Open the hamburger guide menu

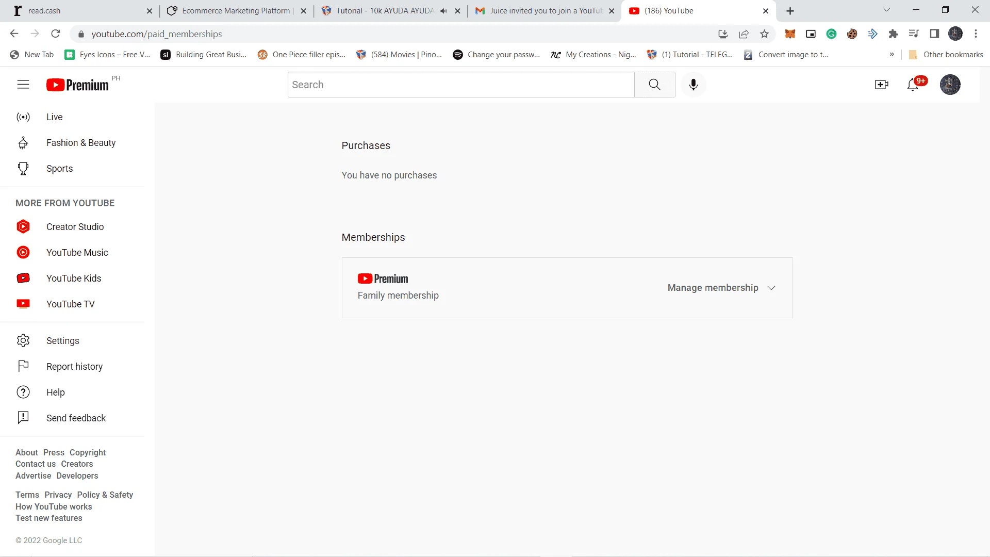23,85
